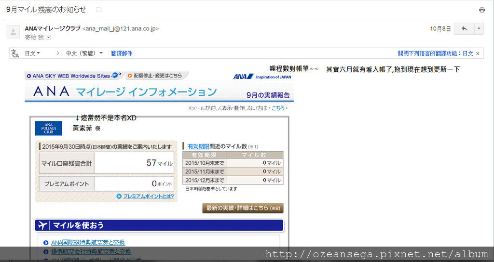Click the プレミアムポイント label cell
Image resolution: width=494 pixels, height=262 pixels.
point(67,184)
